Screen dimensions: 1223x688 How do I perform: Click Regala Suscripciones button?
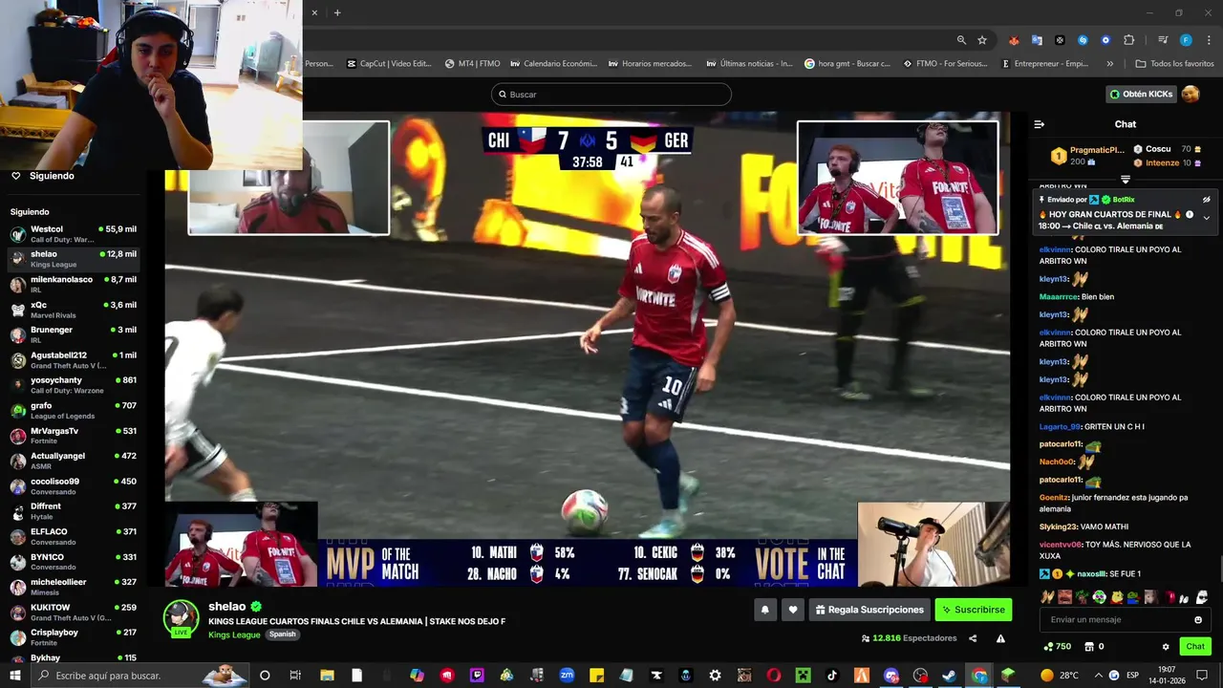[869, 610]
